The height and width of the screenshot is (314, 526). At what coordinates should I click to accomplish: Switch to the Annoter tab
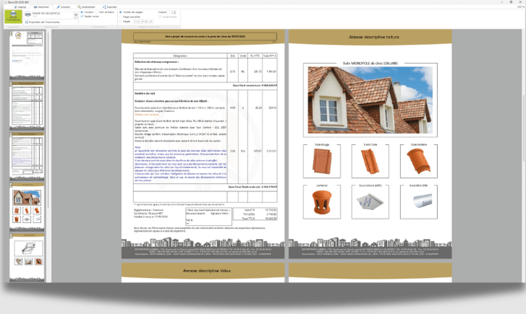(65, 5)
